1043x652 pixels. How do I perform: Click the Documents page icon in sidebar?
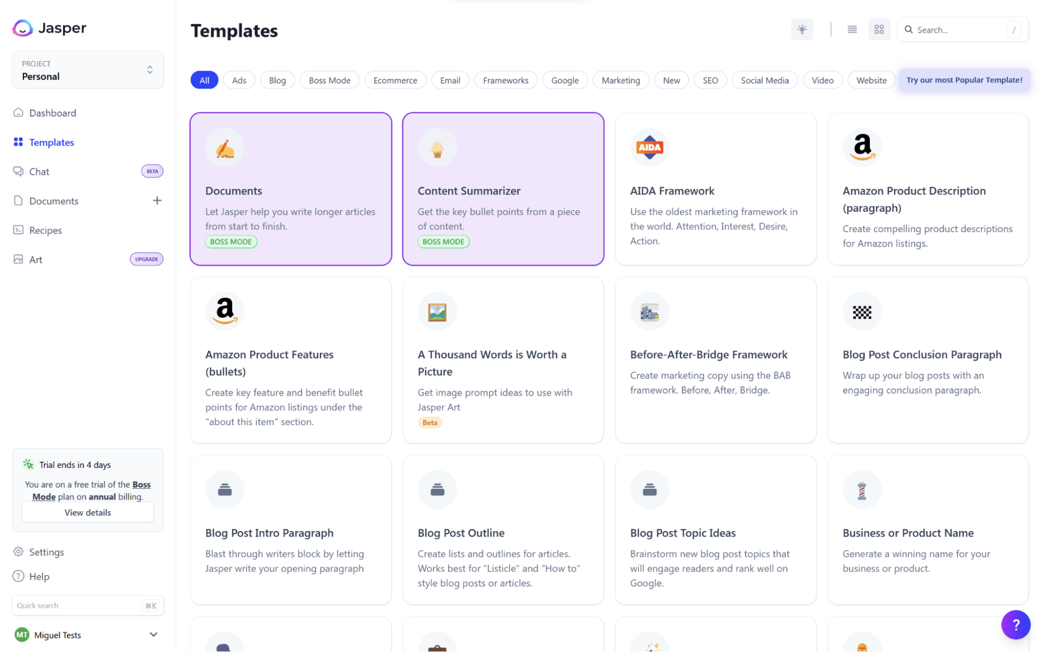tap(18, 201)
